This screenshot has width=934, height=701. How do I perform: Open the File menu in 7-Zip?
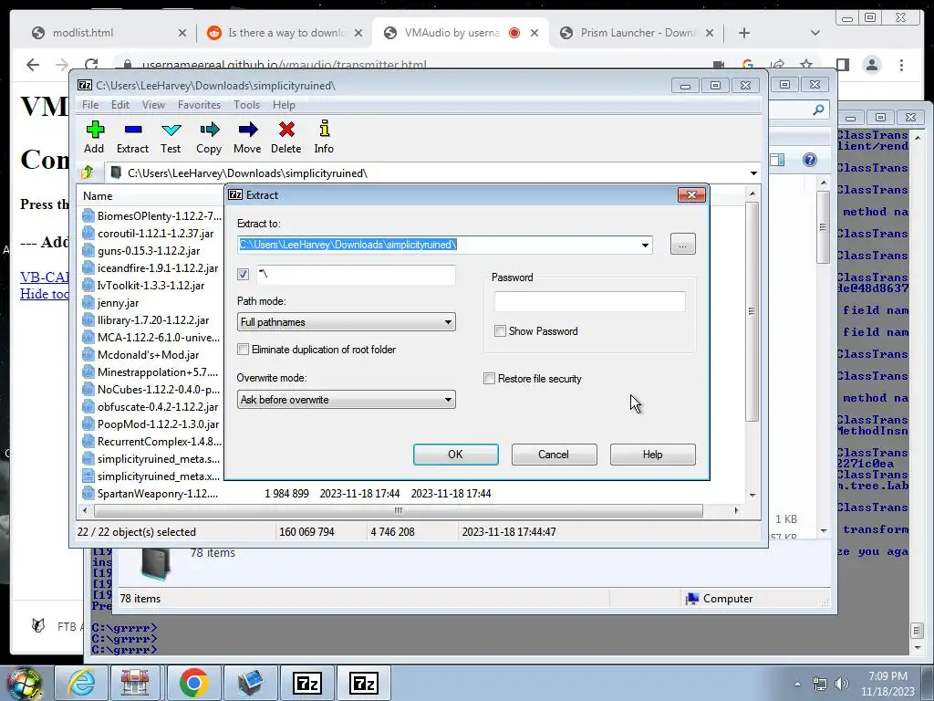[90, 105]
